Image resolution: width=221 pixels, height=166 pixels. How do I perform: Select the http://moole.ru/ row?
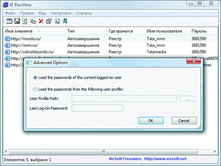pos(110,38)
